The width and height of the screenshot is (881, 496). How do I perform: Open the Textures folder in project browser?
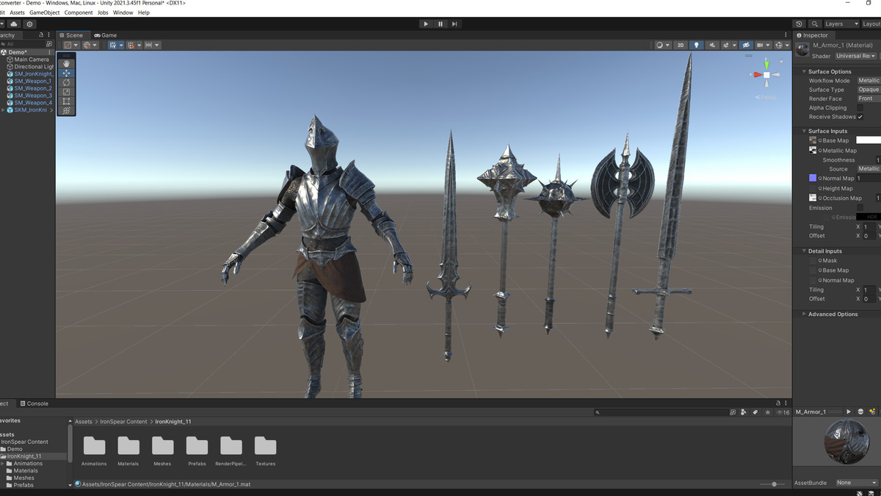tap(265, 446)
